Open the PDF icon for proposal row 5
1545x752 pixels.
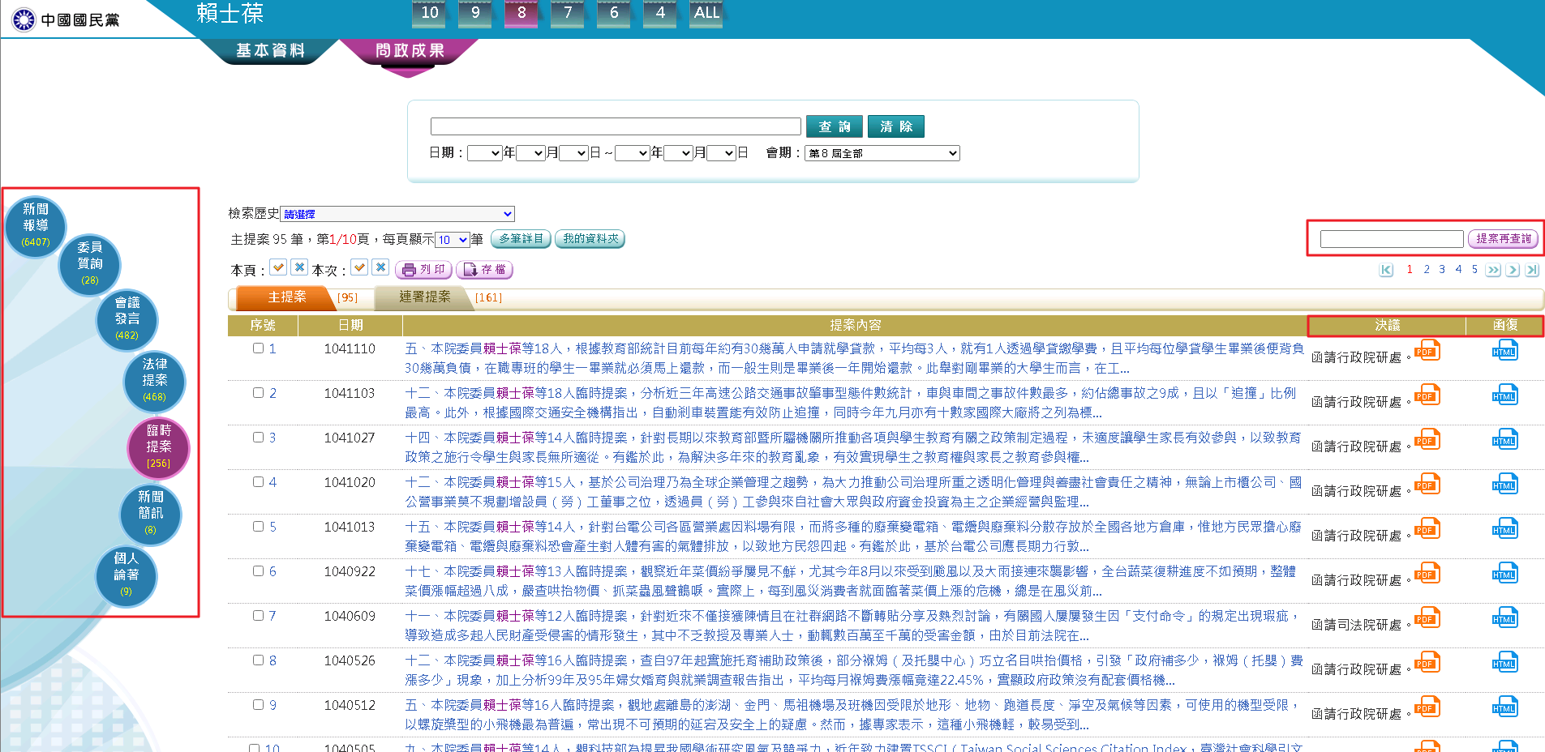click(1427, 530)
